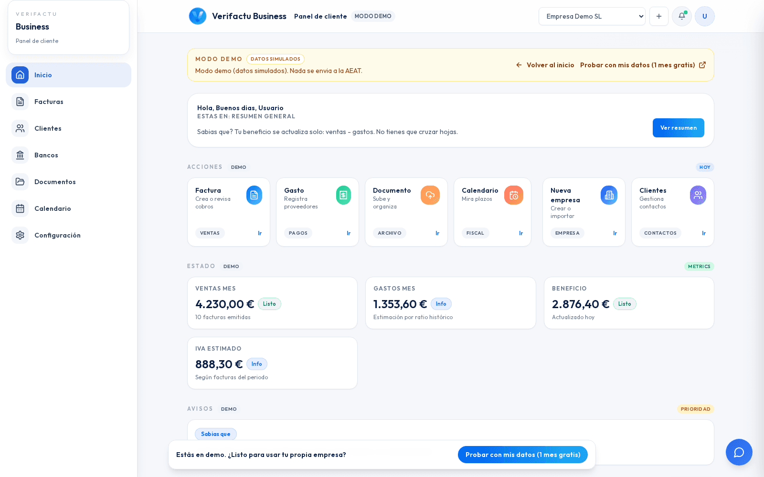This screenshot has height=477, width=764.
Task: Open the user avatar menu
Action: point(704,16)
